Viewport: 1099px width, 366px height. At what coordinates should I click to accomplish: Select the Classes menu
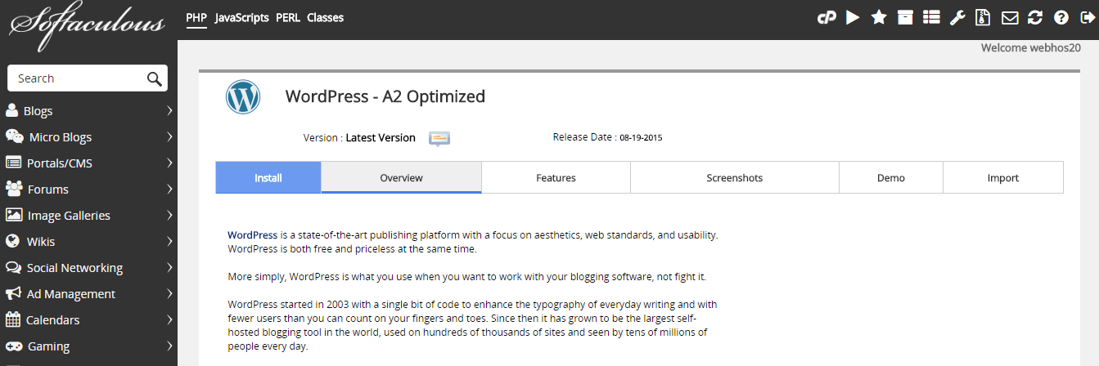pos(326,17)
